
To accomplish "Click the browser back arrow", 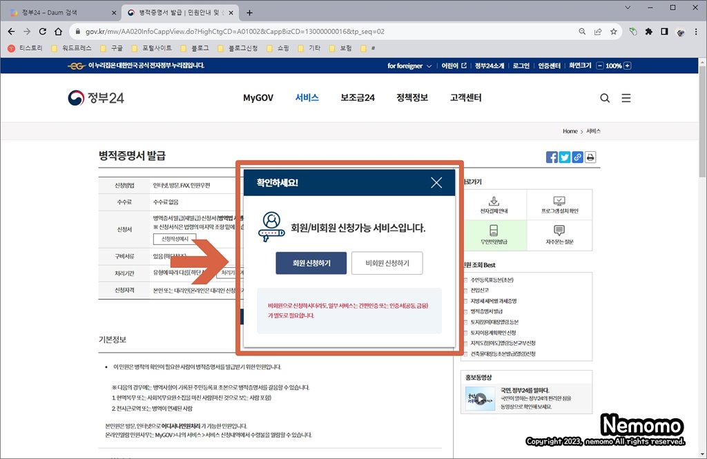I will pyautogui.click(x=11, y=32).
